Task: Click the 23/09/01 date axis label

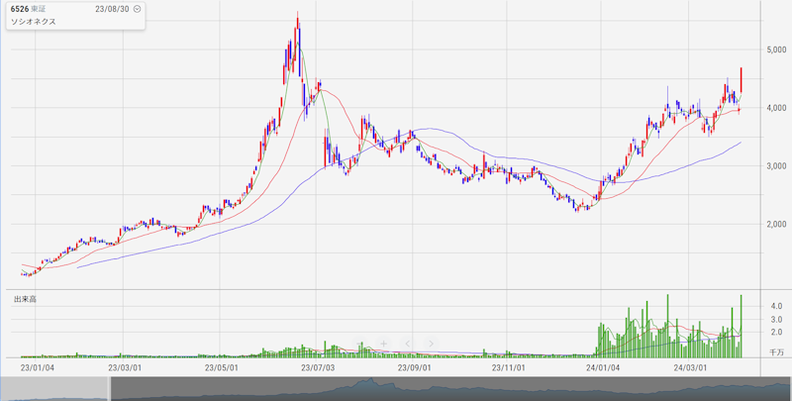Action: (x=413, y=367)
